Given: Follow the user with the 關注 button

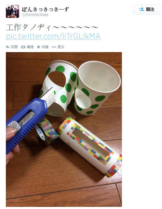Looking at the screenshot, I should tap(147, 9).
